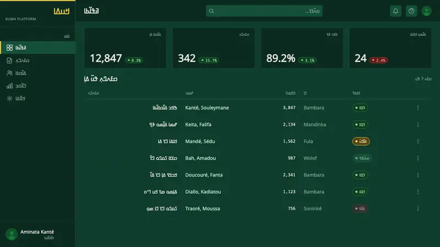Click author name Mandé, Sédu

point(200,141)
